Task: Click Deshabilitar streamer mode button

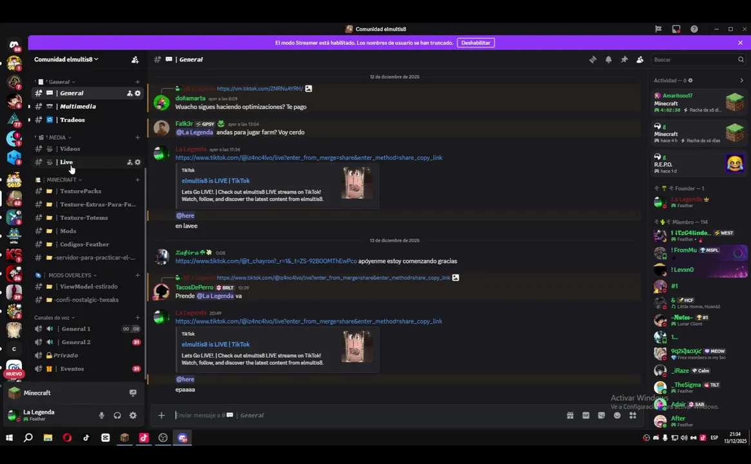Action: point(476,43)
